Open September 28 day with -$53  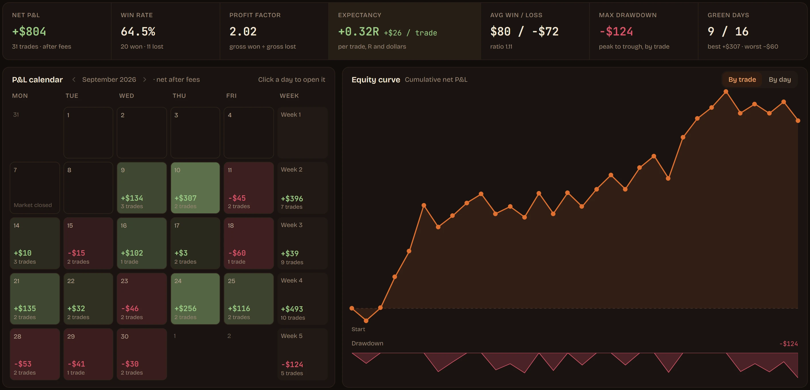(35, 354)
